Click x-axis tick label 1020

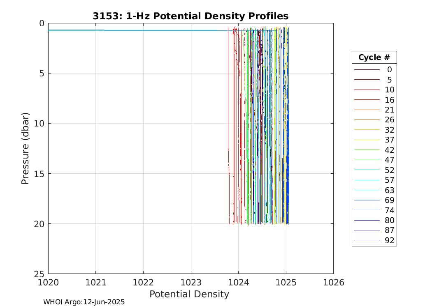(x=48, y=283)
